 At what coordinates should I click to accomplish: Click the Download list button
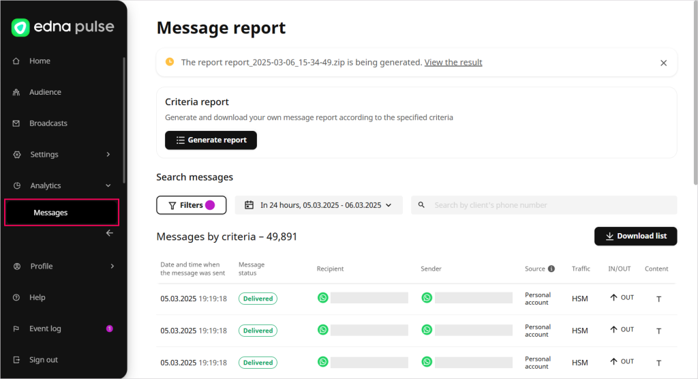(635, 236)
